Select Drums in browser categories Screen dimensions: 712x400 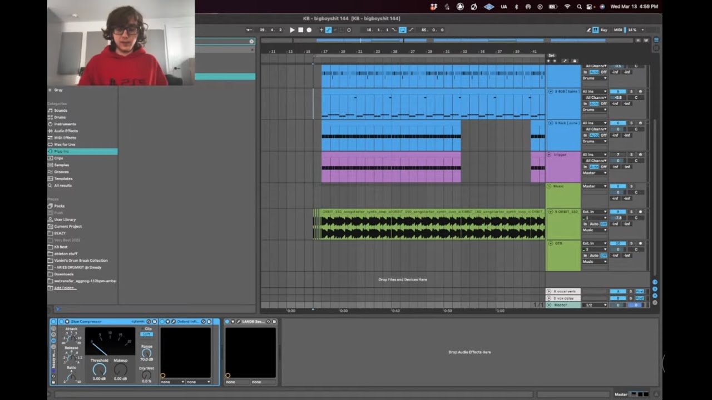point(60,117)
